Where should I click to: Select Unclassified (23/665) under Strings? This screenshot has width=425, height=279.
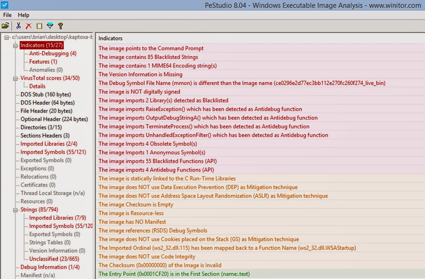pos(54,259)
